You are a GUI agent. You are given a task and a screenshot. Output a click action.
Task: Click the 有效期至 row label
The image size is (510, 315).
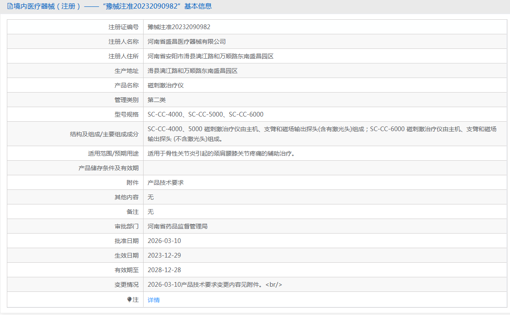click(x=126, y=270)
